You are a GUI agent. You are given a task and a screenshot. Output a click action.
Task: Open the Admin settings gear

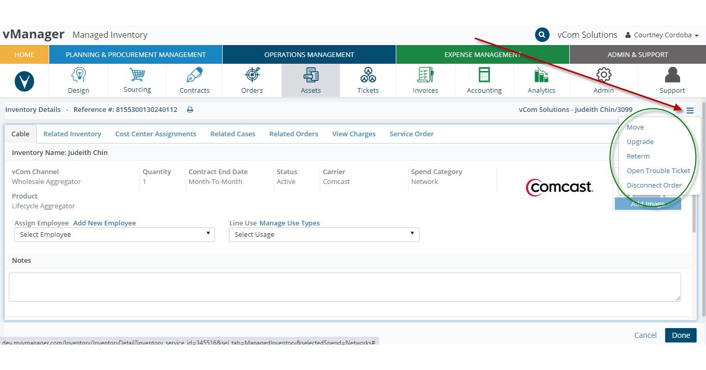pyautogui.click(x=603, y=80)
